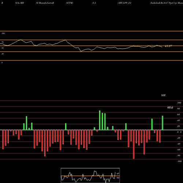Viewport: 183px width, 183px height.
Task: Click the '(5,5' parameter text in header
Action: [94, 3]
